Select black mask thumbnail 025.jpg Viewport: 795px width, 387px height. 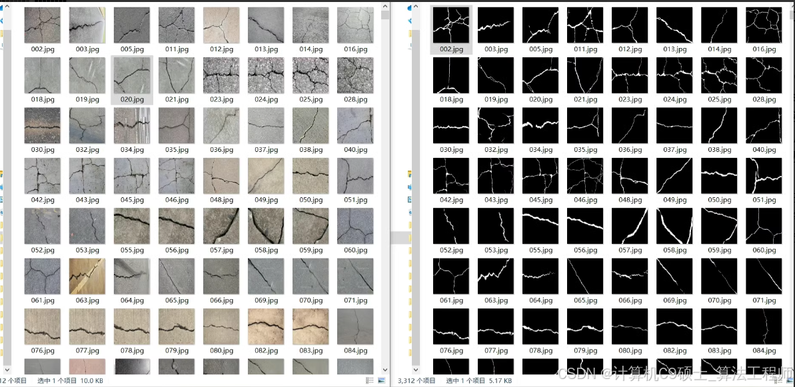click(720, 75)
